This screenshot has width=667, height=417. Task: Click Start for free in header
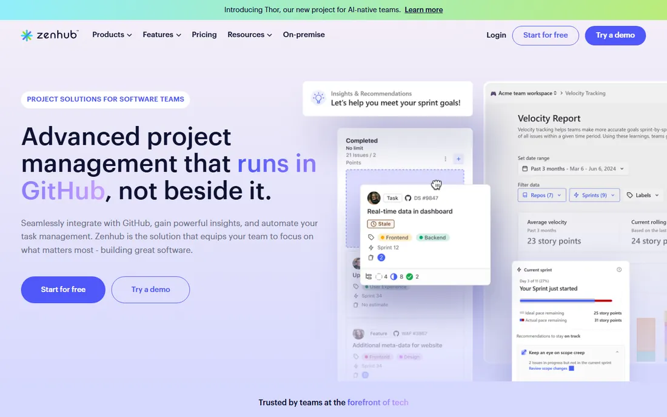545,35
